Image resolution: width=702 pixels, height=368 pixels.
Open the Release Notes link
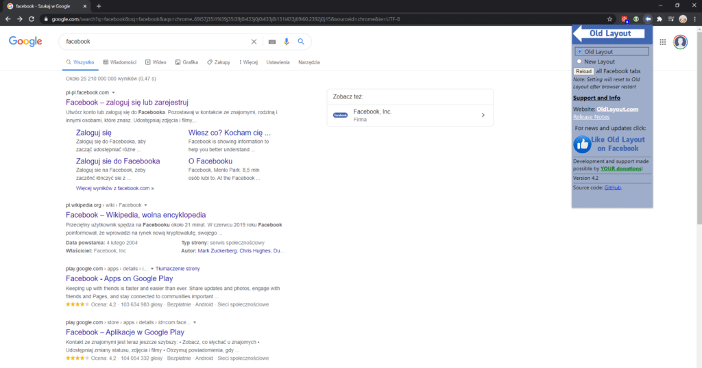click(591, 117)
